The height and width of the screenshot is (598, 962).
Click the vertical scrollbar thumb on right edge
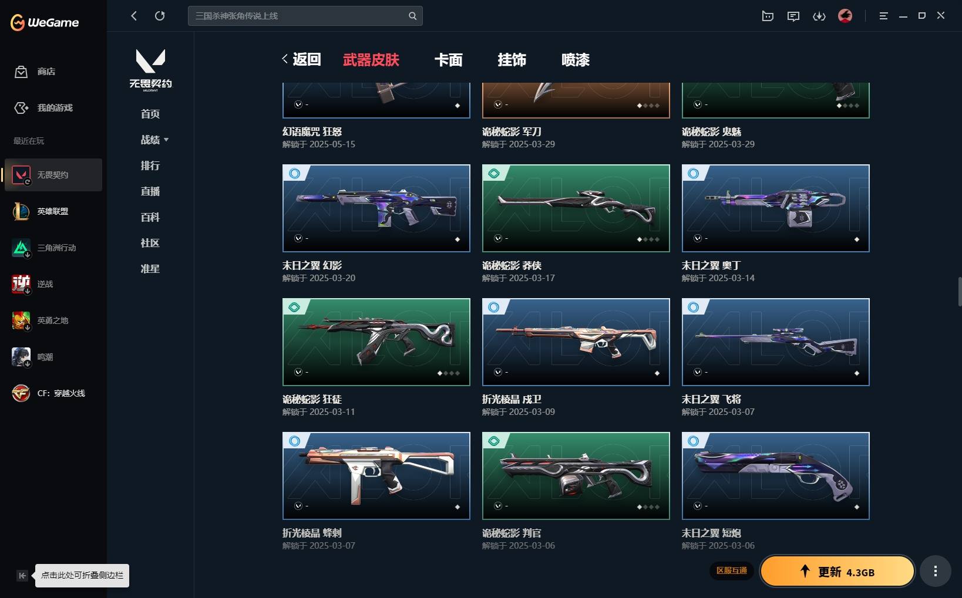960,292
